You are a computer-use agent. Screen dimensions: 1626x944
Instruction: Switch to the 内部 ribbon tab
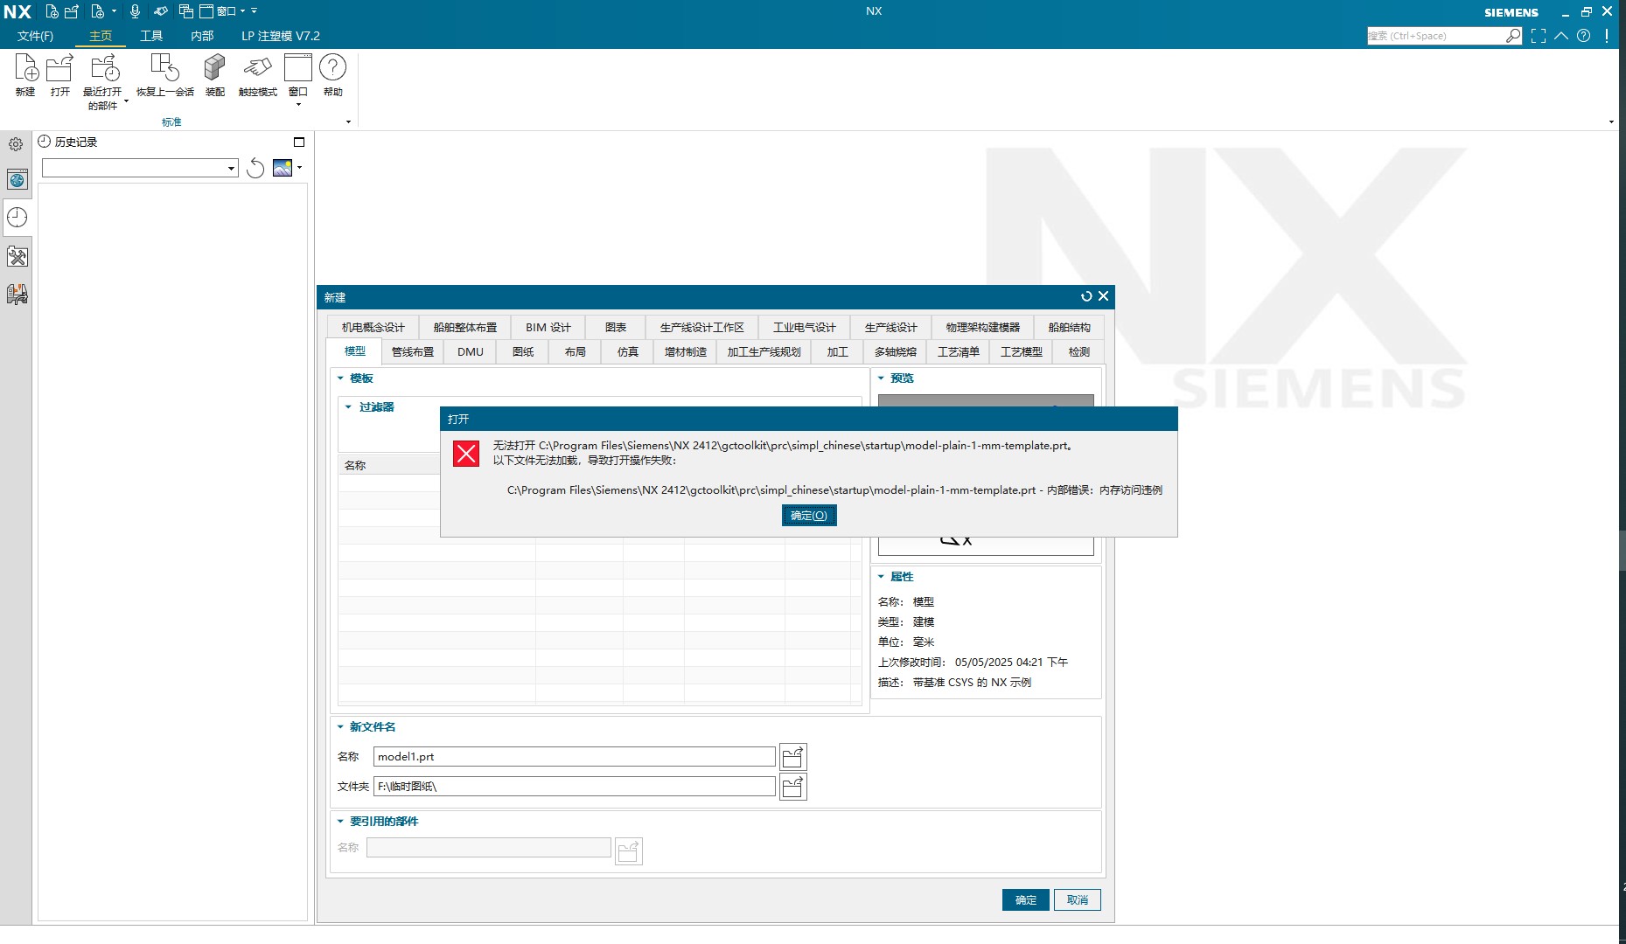tap(202, 36)
